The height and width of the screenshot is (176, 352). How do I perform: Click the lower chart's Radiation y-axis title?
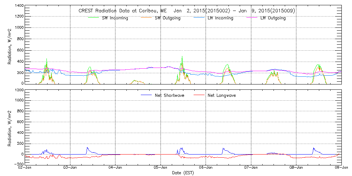(x=10, y=127)
